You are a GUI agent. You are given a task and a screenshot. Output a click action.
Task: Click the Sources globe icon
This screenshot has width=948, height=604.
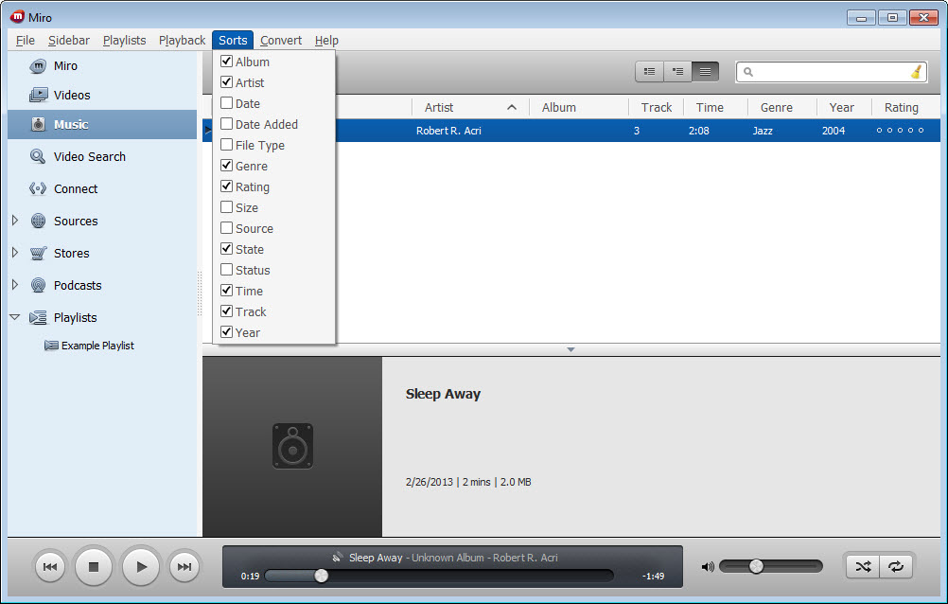tap(38, 221)
